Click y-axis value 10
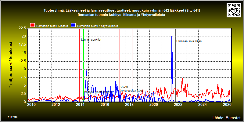Viewport: 244px width, 122px height. click(x=24, y=69)
